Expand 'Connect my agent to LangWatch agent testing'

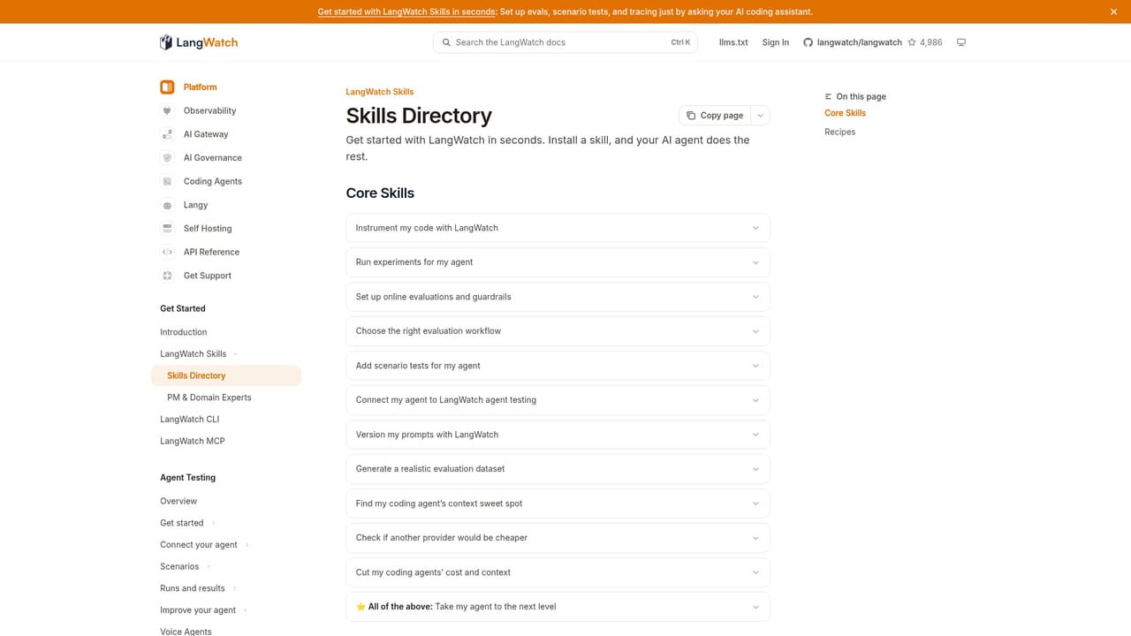558,400
